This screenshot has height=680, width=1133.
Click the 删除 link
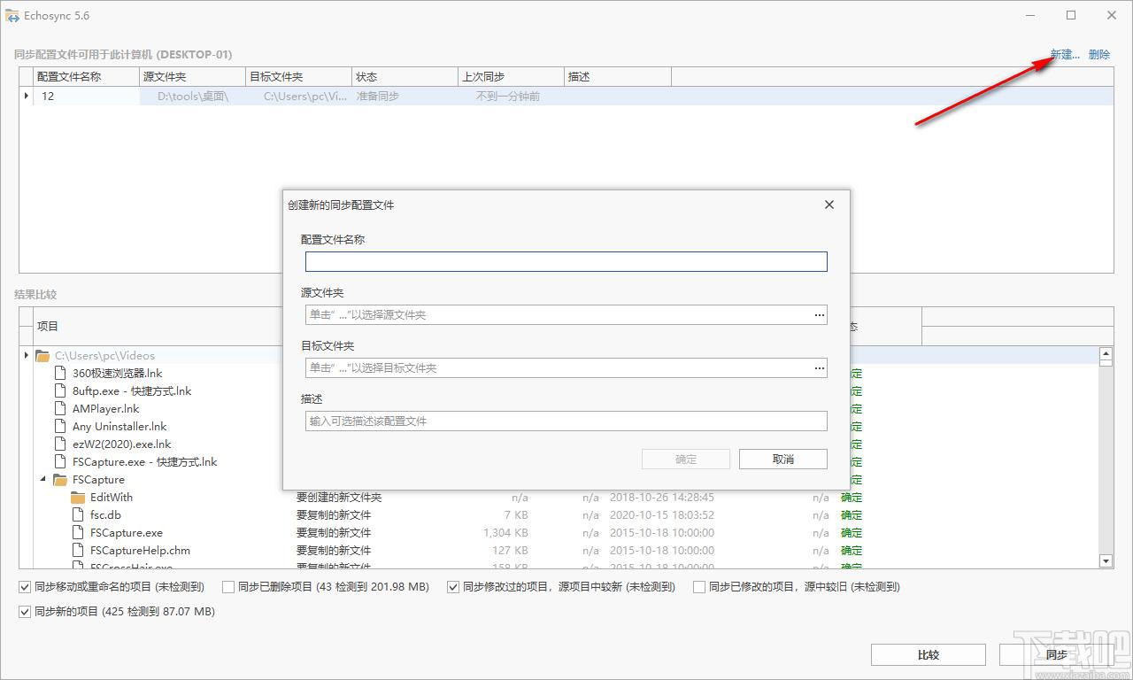pyautogui.click(x=1099, y=55)
